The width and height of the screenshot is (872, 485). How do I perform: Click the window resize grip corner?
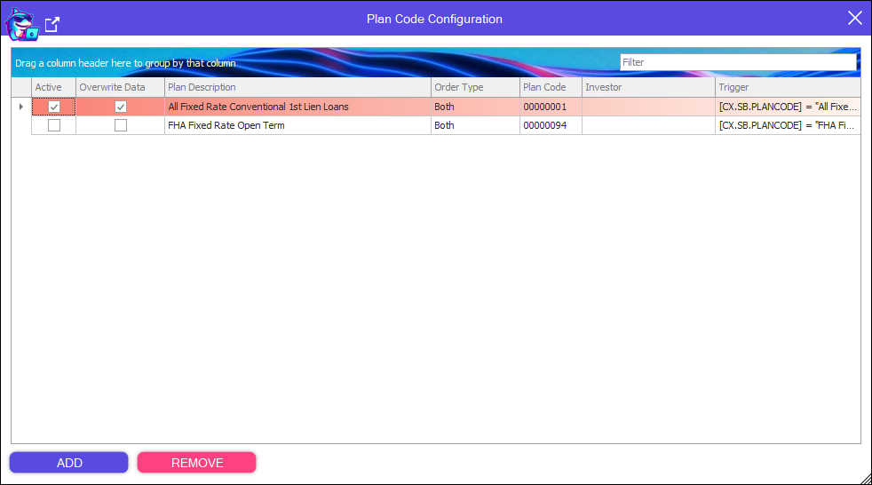pyautogui.click(x=864, y=478)
